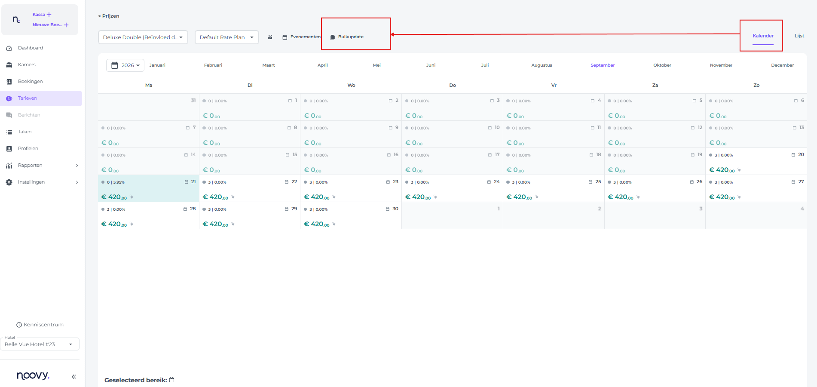Click the Evenementen button
The width and height of the screenshot is (817, 387).
coord(301,37)
